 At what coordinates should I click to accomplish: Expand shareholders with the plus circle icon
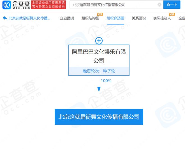99,41
